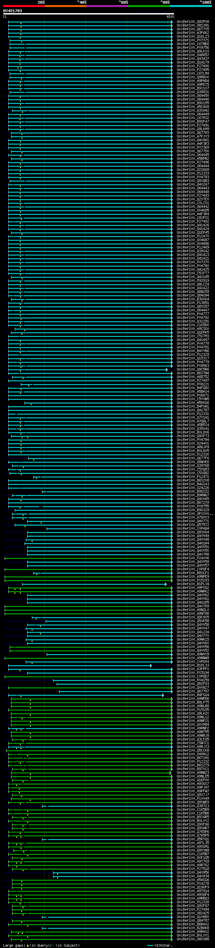The height and width of the screenshot is (948, 215).
Task: Open the UniRef100_Q4VV49 hit label
Action: [192, 536]
